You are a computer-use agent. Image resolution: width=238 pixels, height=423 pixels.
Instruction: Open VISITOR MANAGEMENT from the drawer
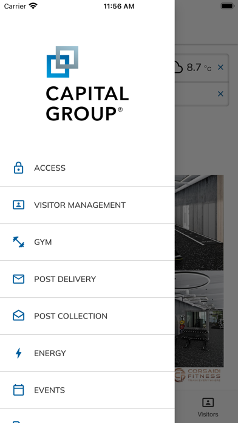pos(87,205)
